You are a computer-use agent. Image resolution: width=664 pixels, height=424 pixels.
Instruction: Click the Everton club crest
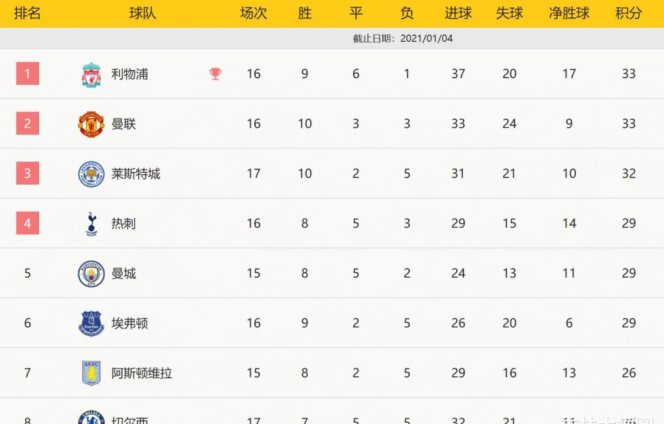coord(91,323)
